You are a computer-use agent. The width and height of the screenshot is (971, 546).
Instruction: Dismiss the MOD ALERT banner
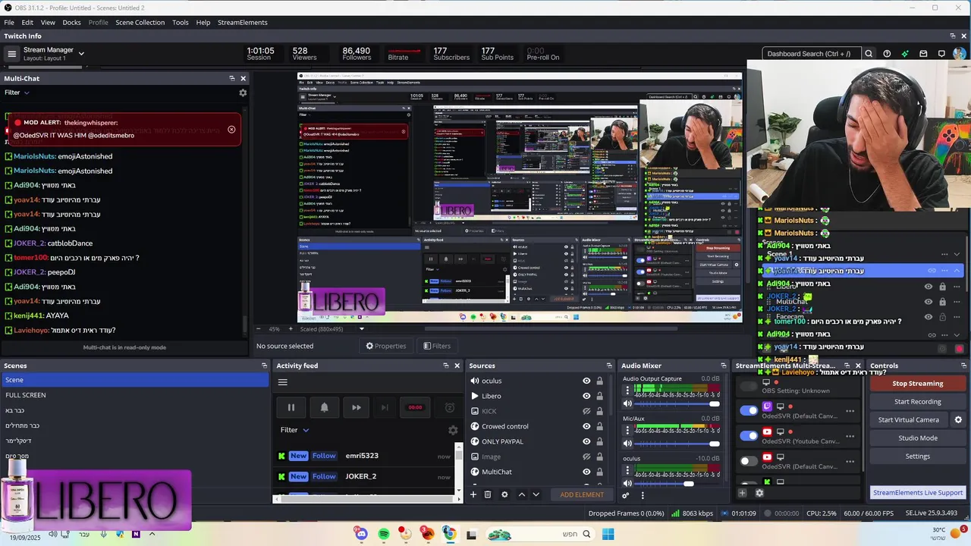(231, 129)
